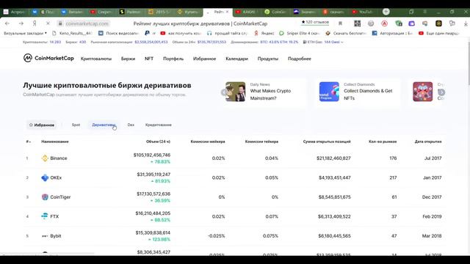The width and height of the screenshot is (470, 264).
Task: Click the page vertical scrollbar
Action: (469, 63)
